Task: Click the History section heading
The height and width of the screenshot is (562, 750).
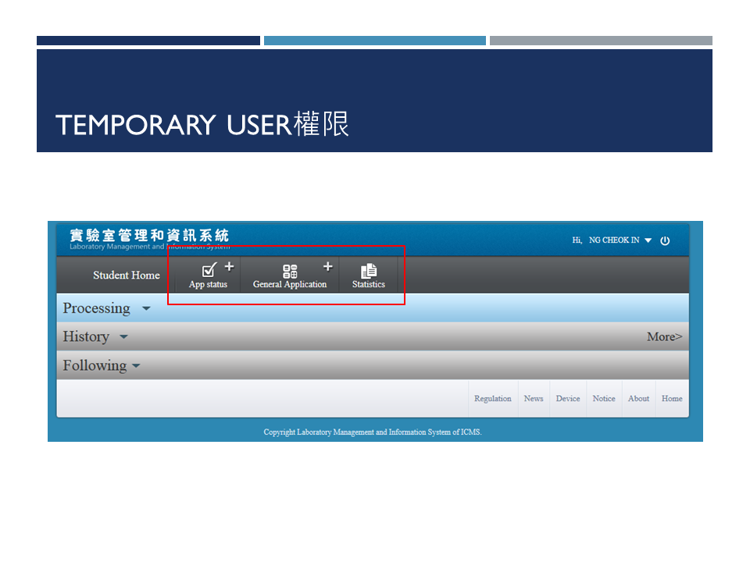Action: click(86, 337)
